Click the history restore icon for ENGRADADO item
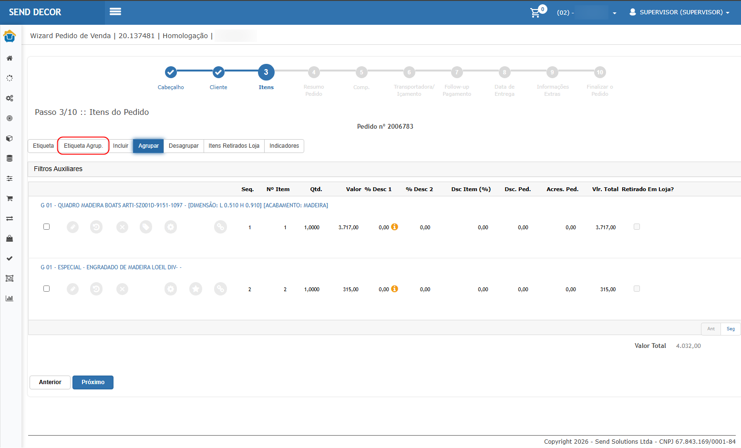The width and height of the screenshot is (741, 448). point(96,289)
